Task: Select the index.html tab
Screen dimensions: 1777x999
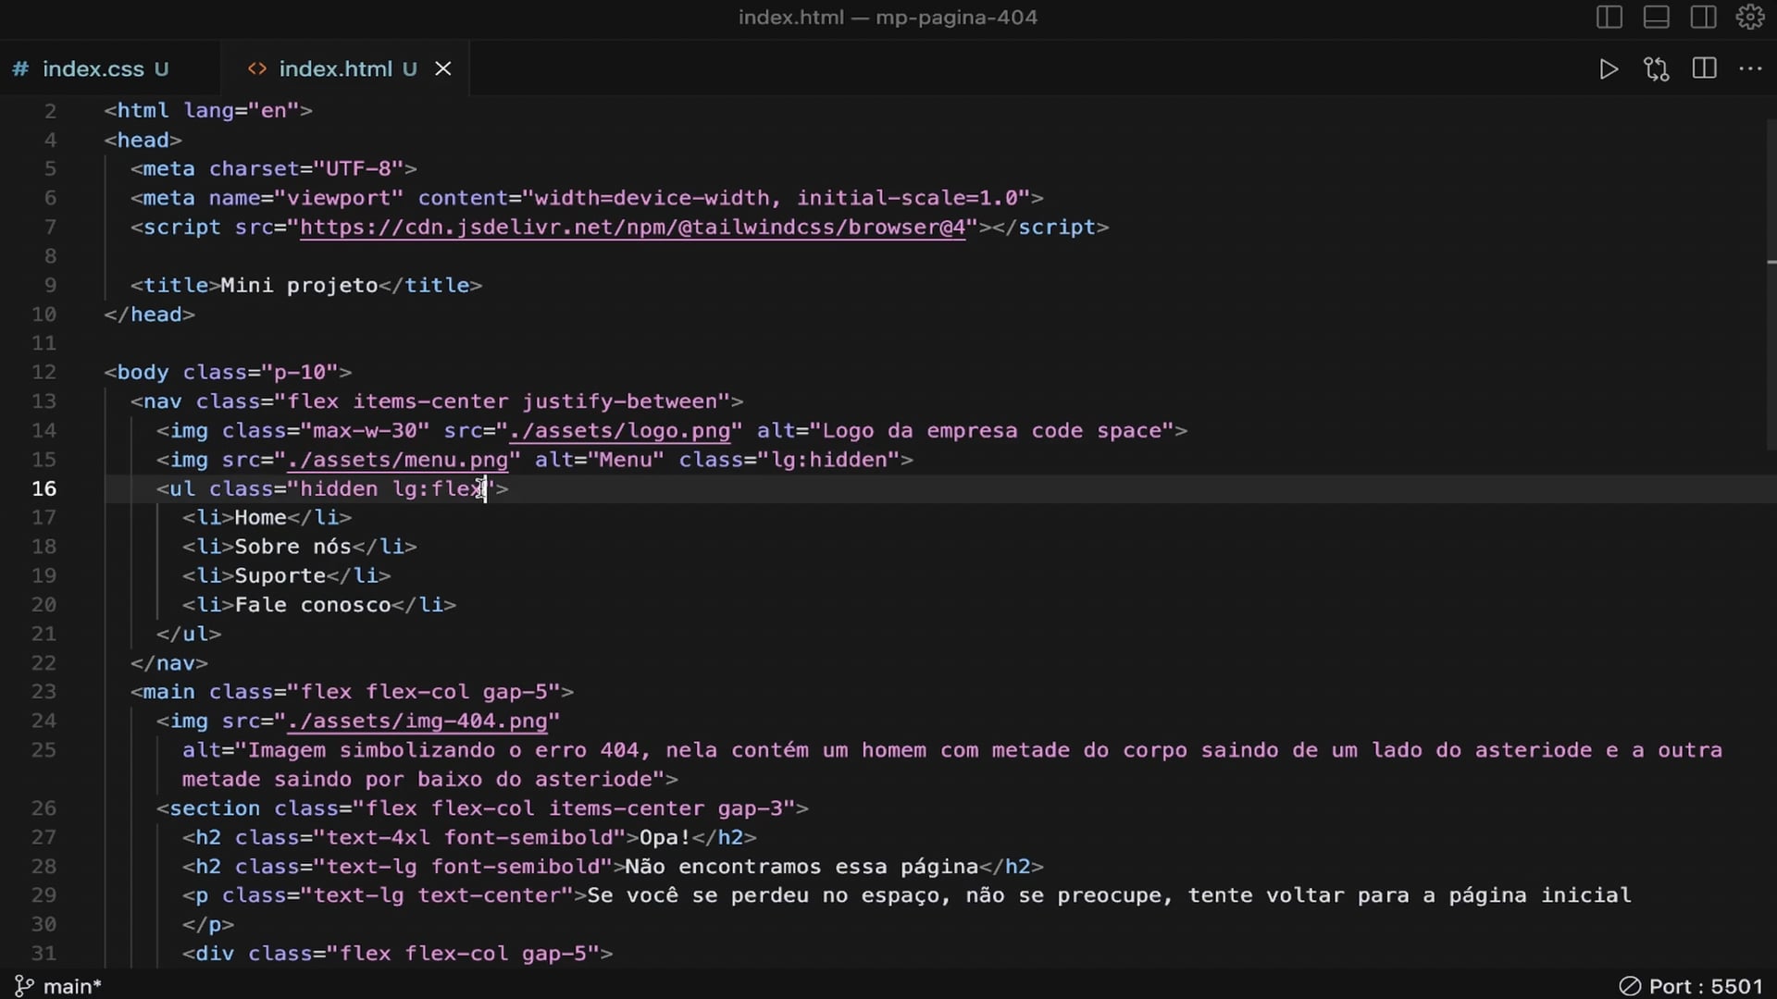Action: (x=335, y=69)
